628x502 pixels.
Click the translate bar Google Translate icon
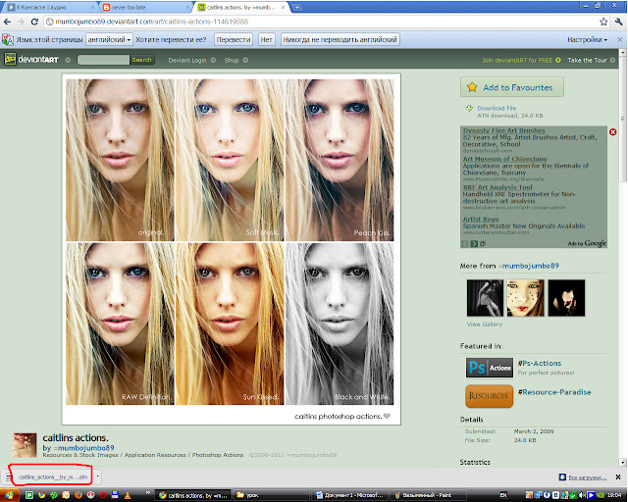pyautogui.click(x=8, y=39)
